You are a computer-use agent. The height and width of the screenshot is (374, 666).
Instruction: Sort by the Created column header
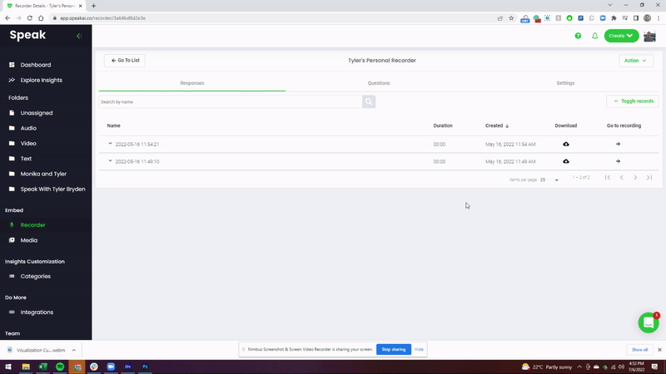pos(497,125)
